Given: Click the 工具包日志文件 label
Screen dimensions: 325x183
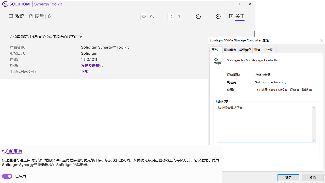Looking at the screenshot, I should [x=23, y=72].
